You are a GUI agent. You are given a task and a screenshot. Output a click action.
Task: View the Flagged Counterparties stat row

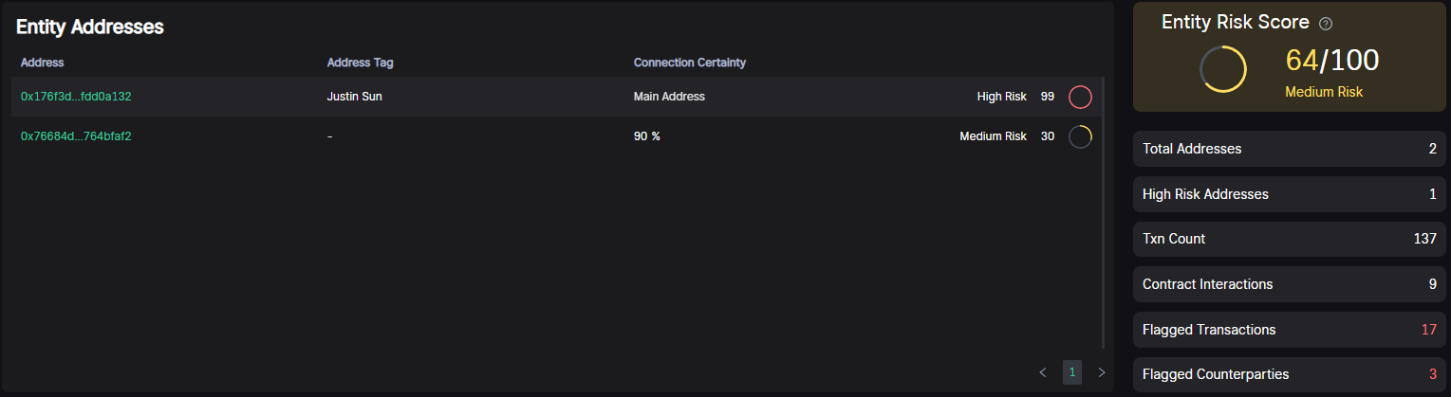(1290, 374)
